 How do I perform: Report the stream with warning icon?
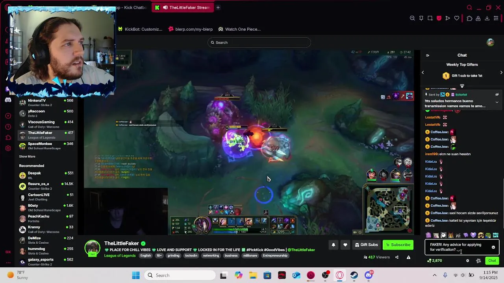(x=408, y=257)
